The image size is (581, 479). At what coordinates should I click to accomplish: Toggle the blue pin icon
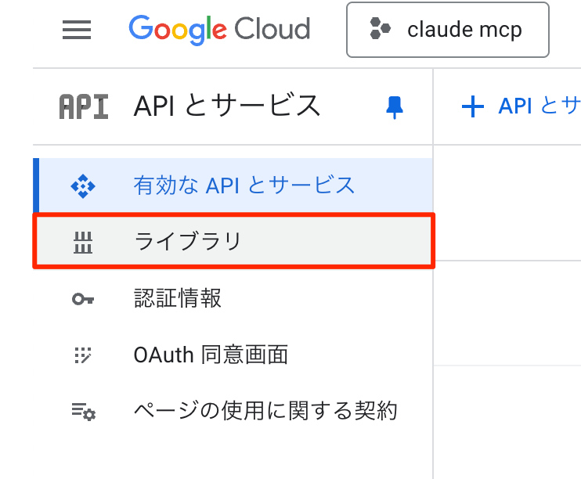point(395,107)
